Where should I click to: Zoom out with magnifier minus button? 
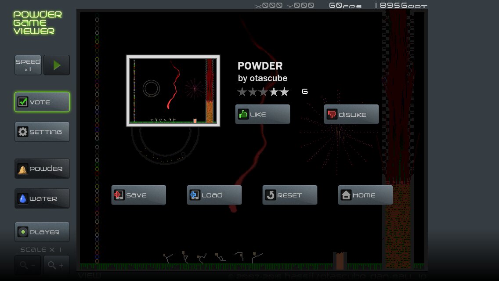click(x=28, y=265)
